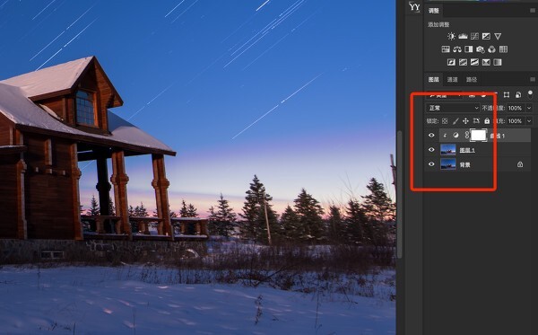
Task: Toggle the lock all icon in lock row
Action: point(487,121)
